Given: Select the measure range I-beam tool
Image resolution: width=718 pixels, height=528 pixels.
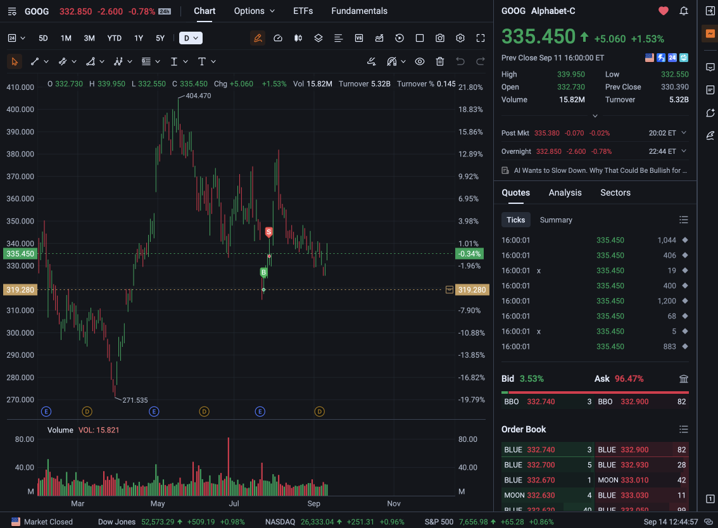Looking at the screenshot, I should 174,61.
